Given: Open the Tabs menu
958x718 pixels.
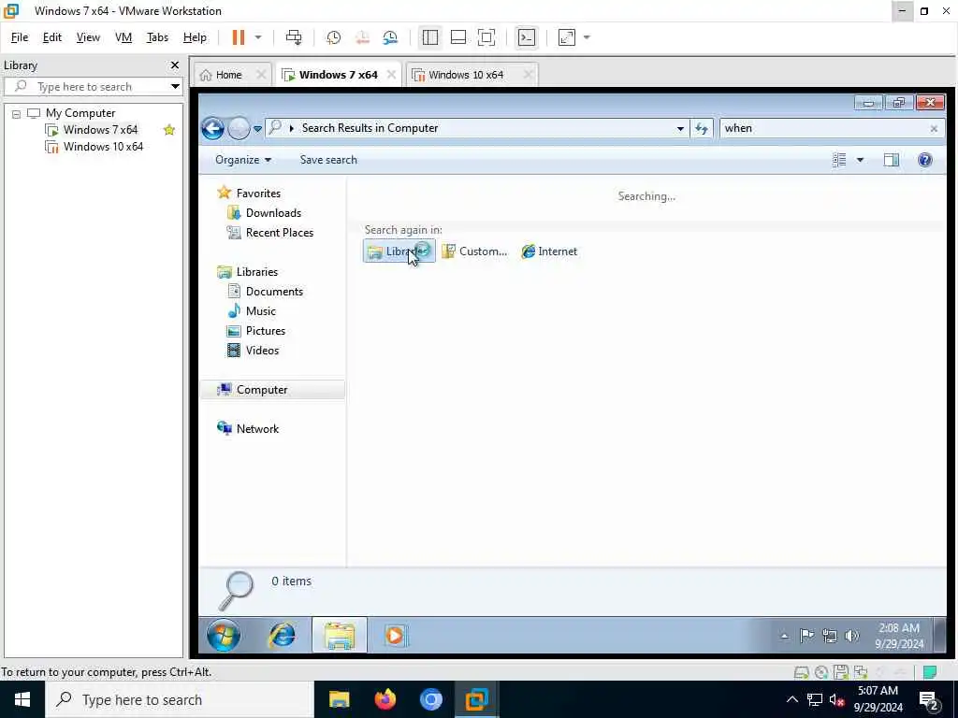Looking at the screenshot, I should tap(157, 37).
